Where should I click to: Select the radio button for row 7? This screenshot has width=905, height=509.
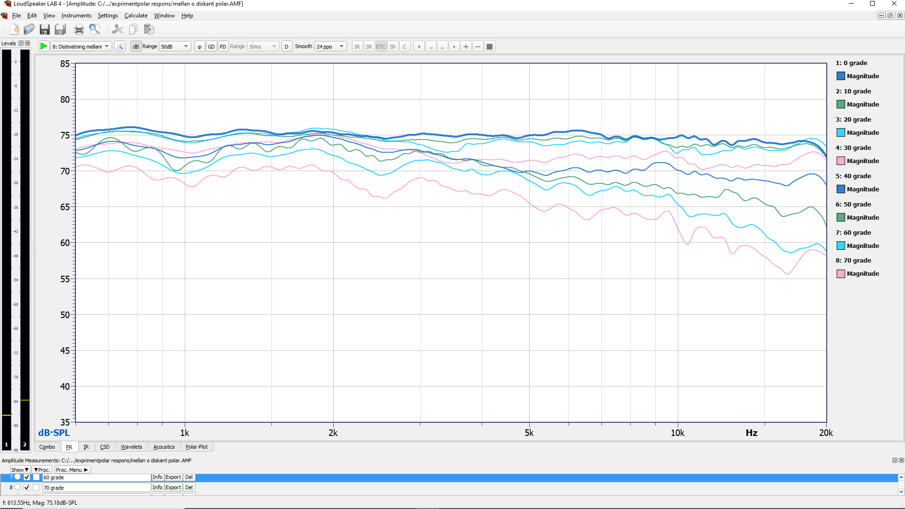pos(17,477)
